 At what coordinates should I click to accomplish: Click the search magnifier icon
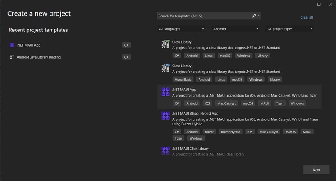pos(254,16)
